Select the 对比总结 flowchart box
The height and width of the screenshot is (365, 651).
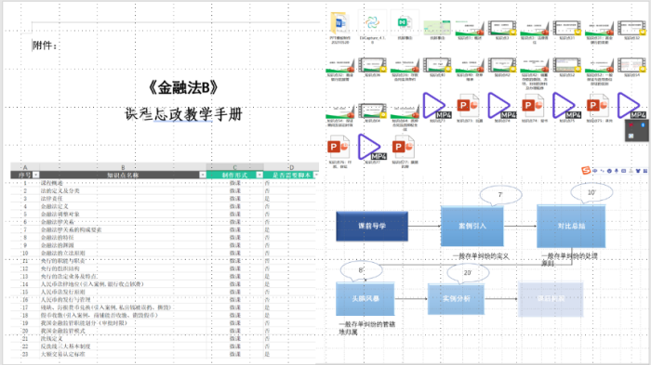click(x=571, y=226)
